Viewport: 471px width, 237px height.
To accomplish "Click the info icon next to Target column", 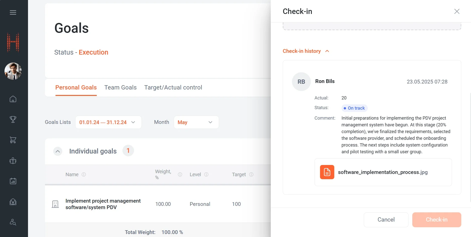I will pos(251,174).
